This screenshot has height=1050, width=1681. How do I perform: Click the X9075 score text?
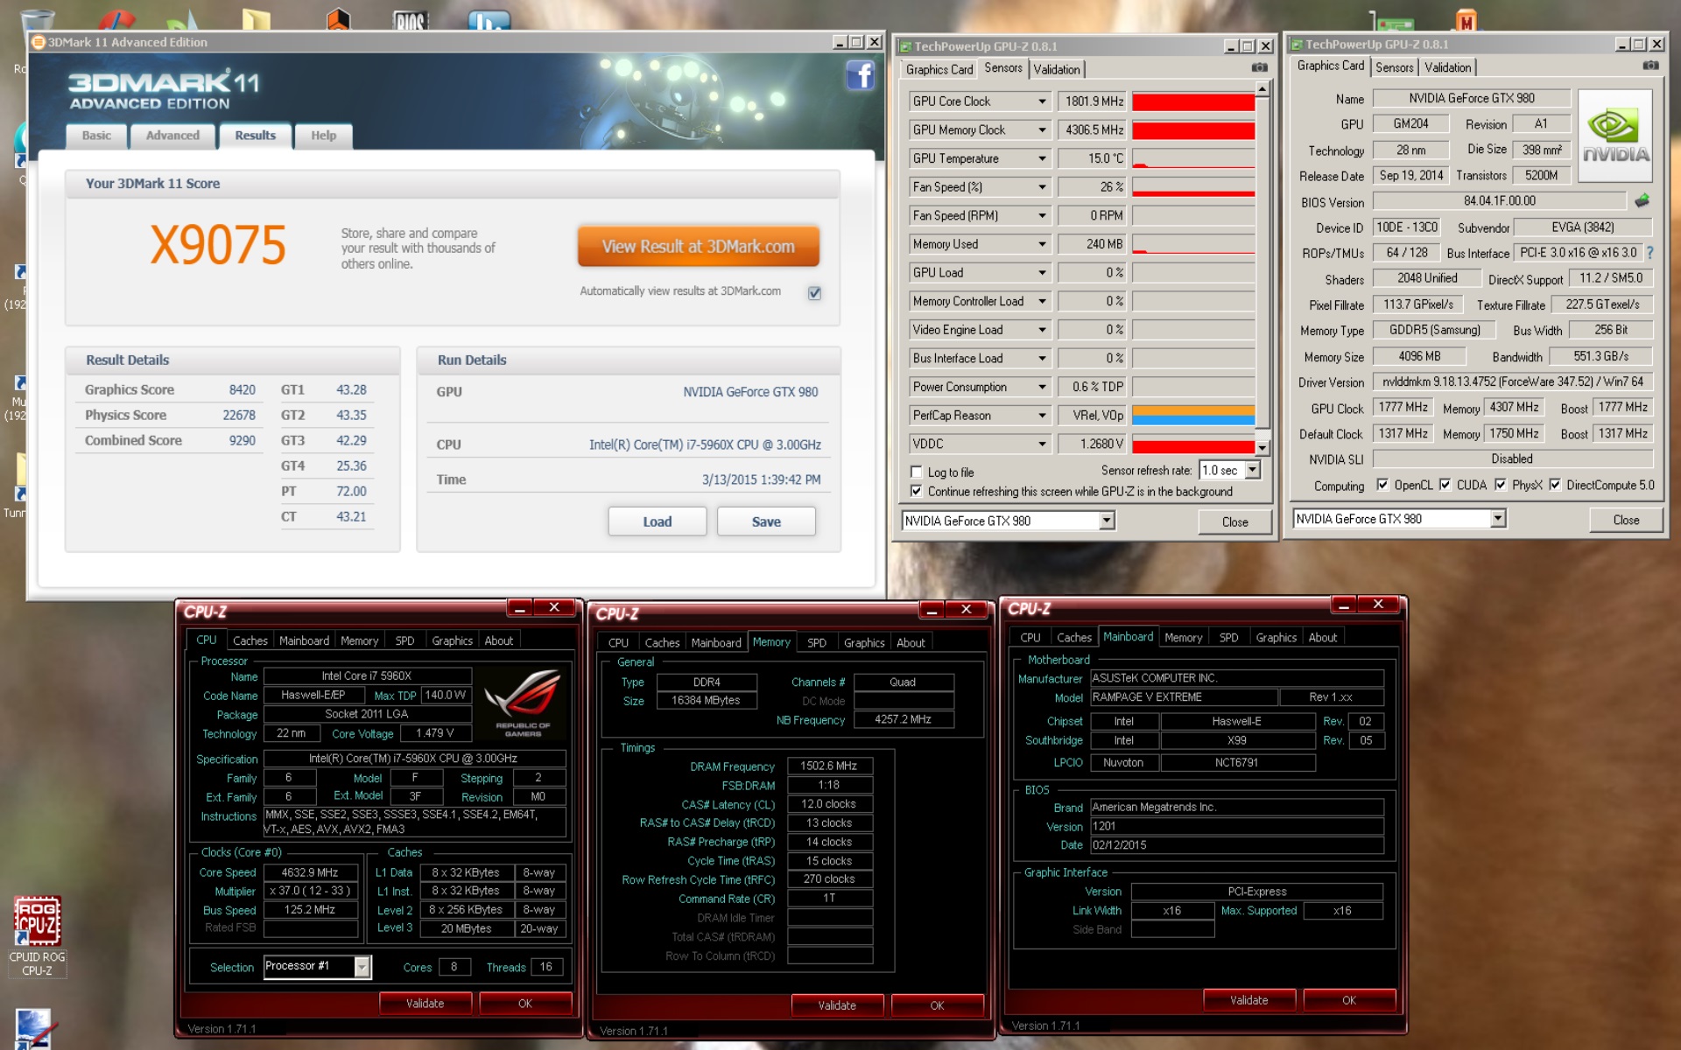coord(218,244)
